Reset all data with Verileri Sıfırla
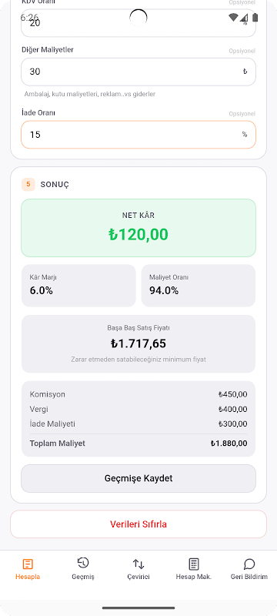The height and width of the screenshot is (616, 277). [x=138, y=524]
